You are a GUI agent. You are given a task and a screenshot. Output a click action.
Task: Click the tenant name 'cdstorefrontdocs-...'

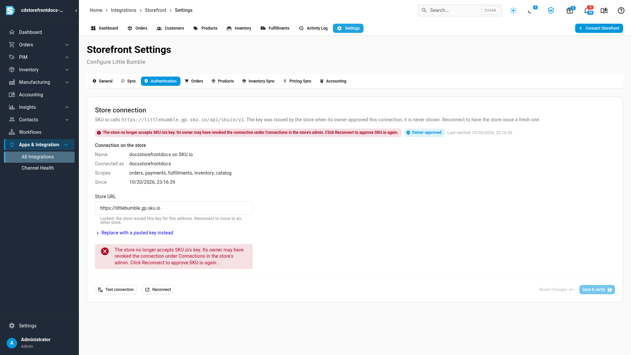pyautogui.click(x=42, y=10)
